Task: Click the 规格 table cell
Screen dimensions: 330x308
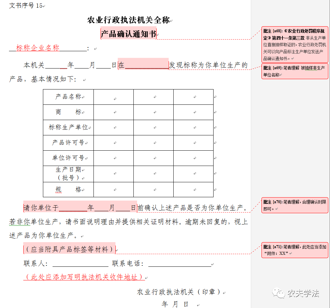Action: click(x=68, y=190)
